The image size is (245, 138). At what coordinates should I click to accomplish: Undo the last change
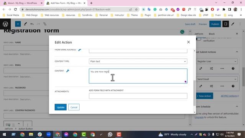[32, 24]
